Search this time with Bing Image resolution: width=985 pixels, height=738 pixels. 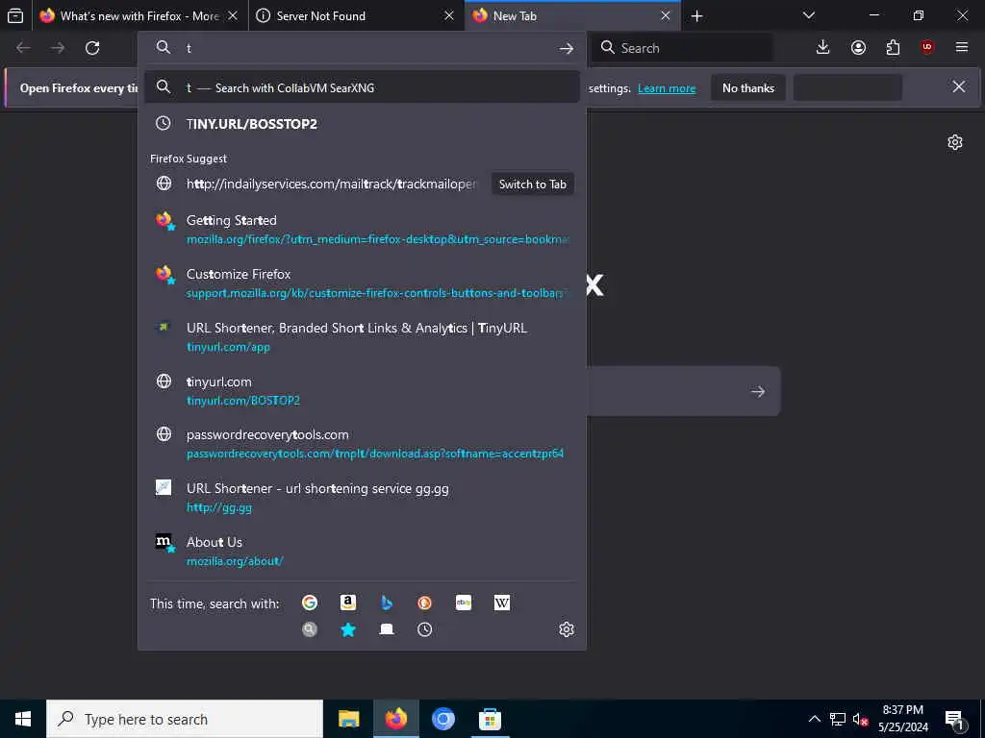[387, 603]
